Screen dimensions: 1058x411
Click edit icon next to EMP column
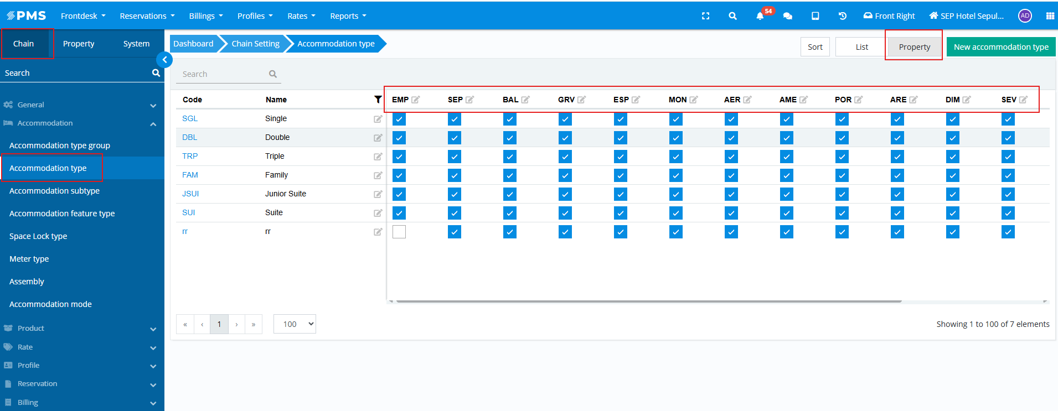click(x=416, y=100)
